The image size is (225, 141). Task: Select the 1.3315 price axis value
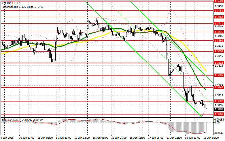(x=219, y=66)
